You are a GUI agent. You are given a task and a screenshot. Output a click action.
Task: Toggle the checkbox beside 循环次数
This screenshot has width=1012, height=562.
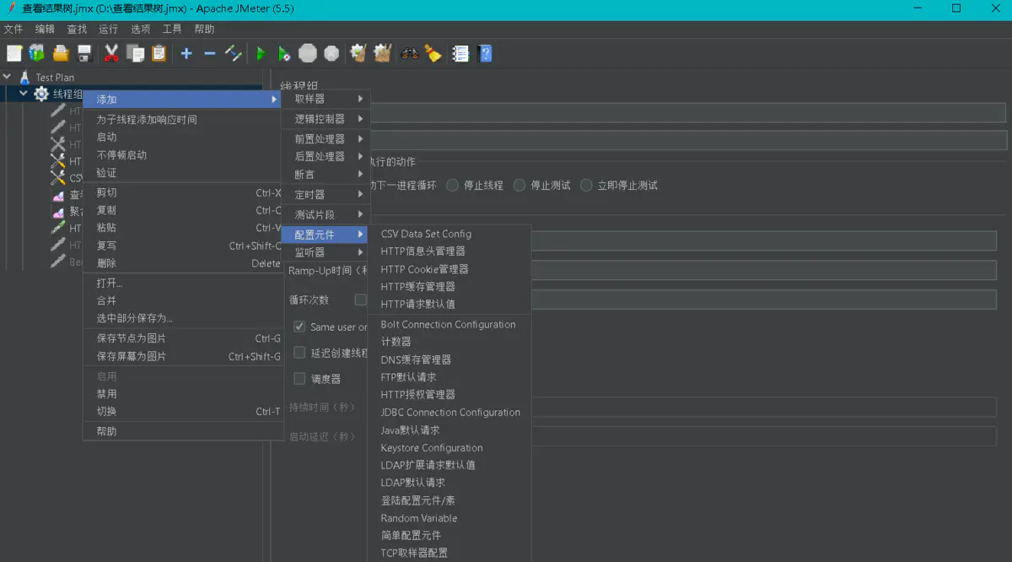361,300
